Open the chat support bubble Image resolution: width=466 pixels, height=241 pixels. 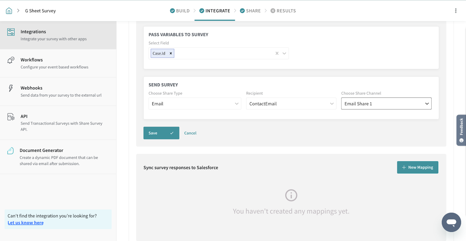click(x=451, y=222)
